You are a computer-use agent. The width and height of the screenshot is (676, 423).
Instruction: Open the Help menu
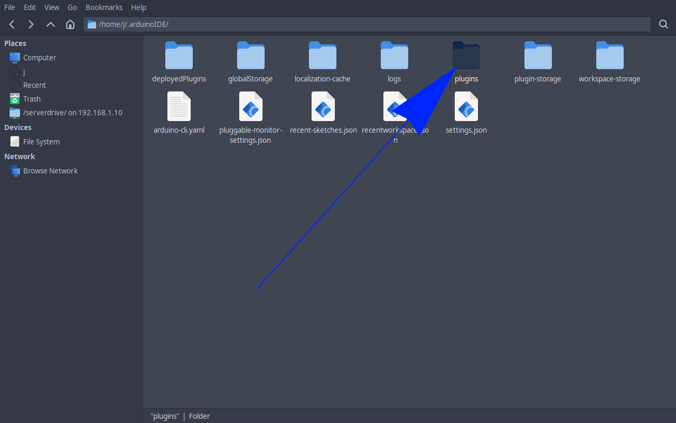click(x=138, y=7)
